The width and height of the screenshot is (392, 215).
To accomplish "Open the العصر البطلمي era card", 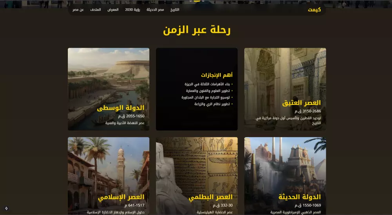I will (x=197, y=176).
